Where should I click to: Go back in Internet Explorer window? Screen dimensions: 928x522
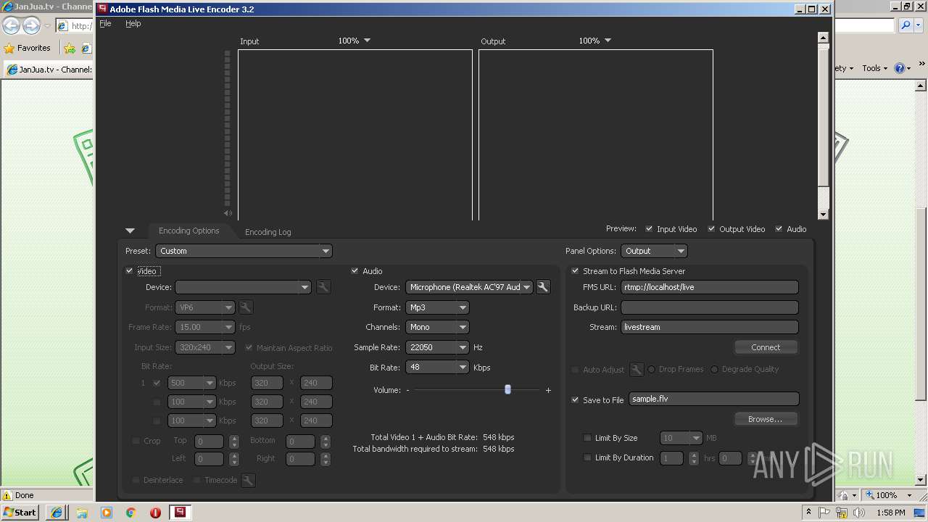pos(12,26)
